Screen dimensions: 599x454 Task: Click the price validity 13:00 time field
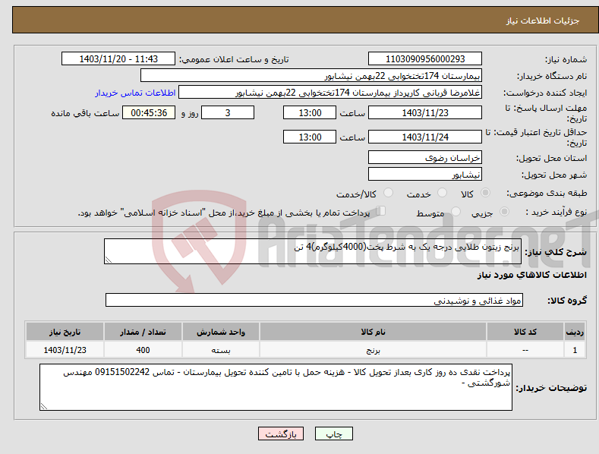coord(310,137)
